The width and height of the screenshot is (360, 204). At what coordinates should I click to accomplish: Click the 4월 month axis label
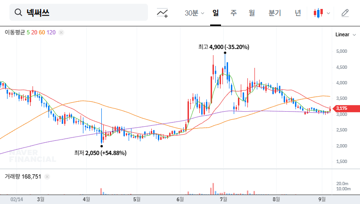tap(86, 199)
